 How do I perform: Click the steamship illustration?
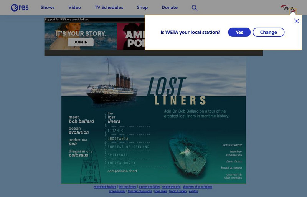[112, 84]
